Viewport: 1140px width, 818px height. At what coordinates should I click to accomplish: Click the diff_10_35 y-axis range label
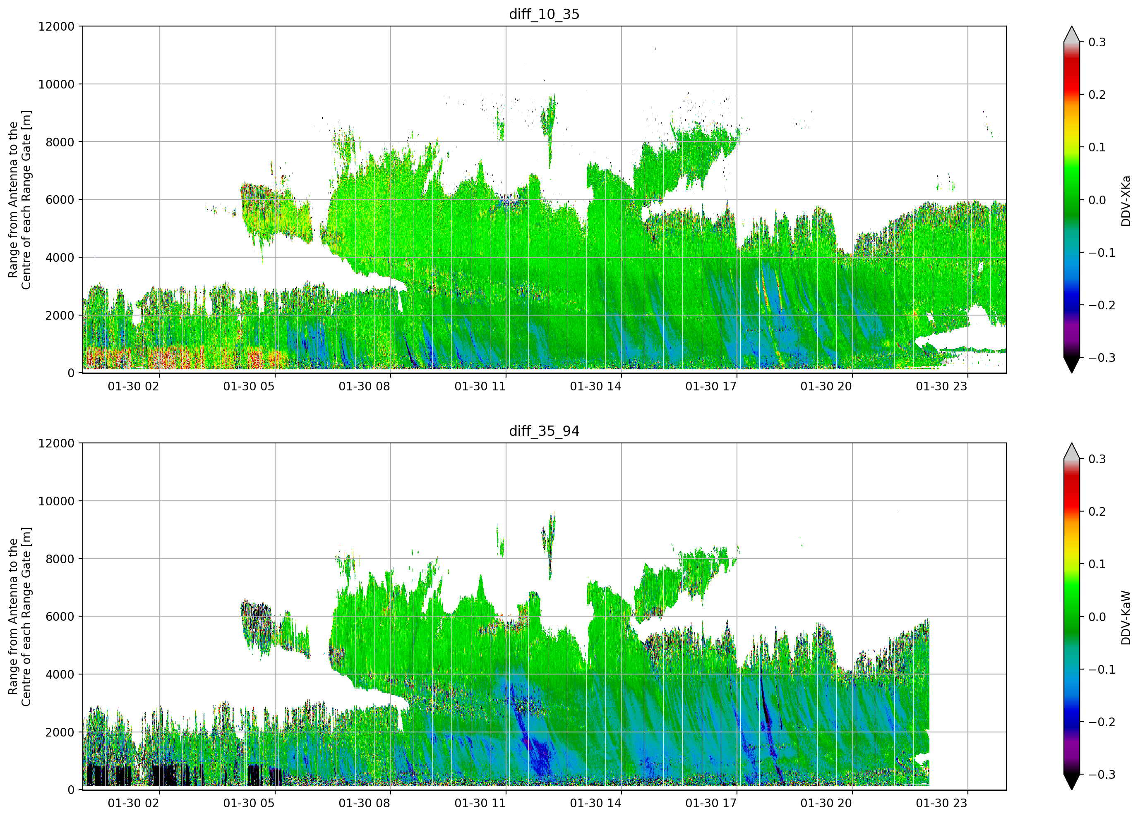[x=19, y=199]
